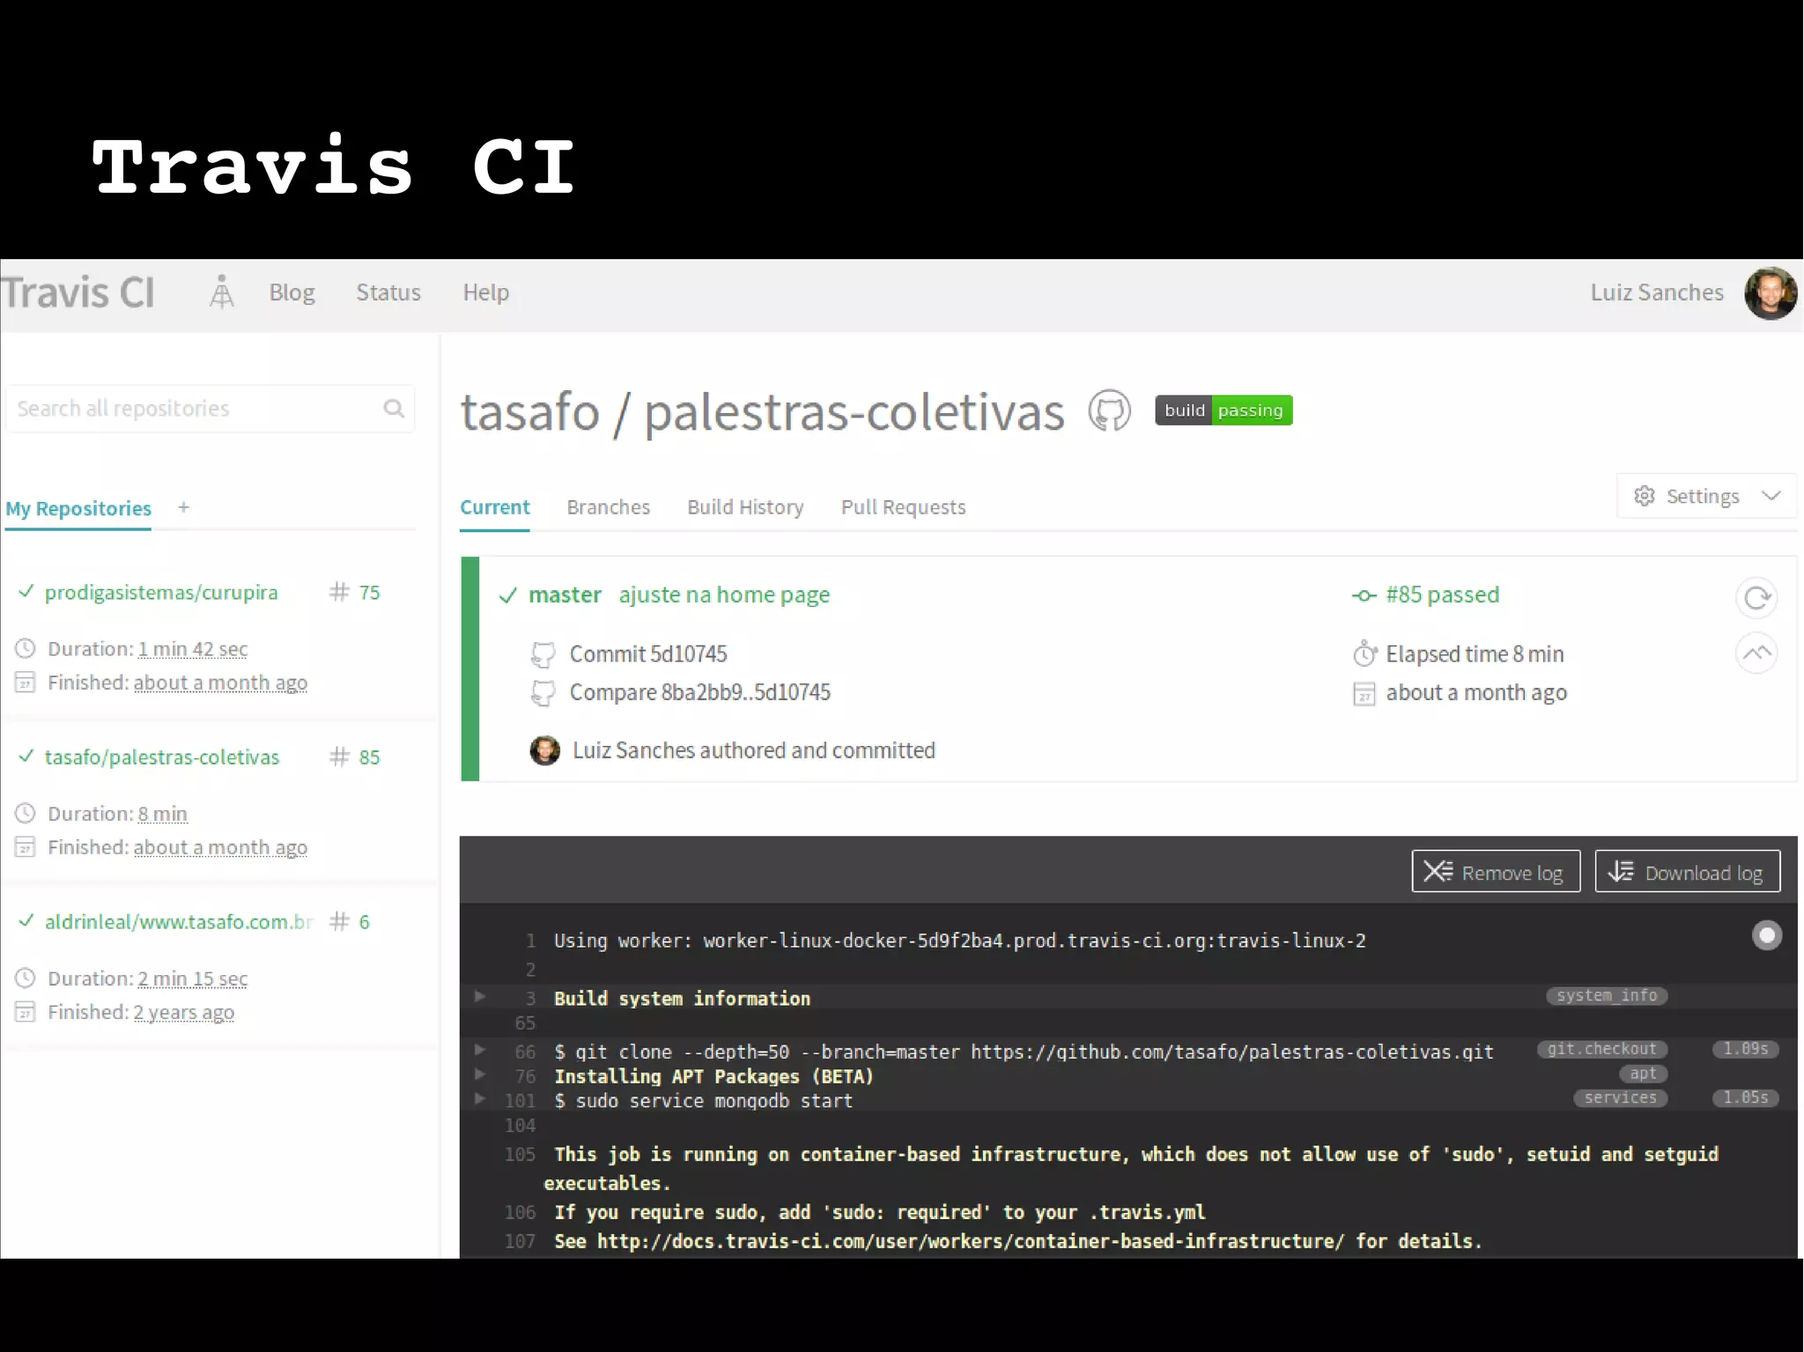Click clock icon beside Duration 1 min 42 sec
The image size is (1804, 1352).
26,648
